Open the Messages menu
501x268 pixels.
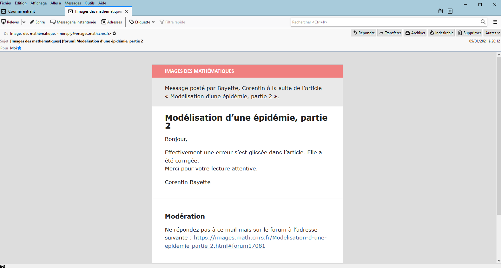73,3
